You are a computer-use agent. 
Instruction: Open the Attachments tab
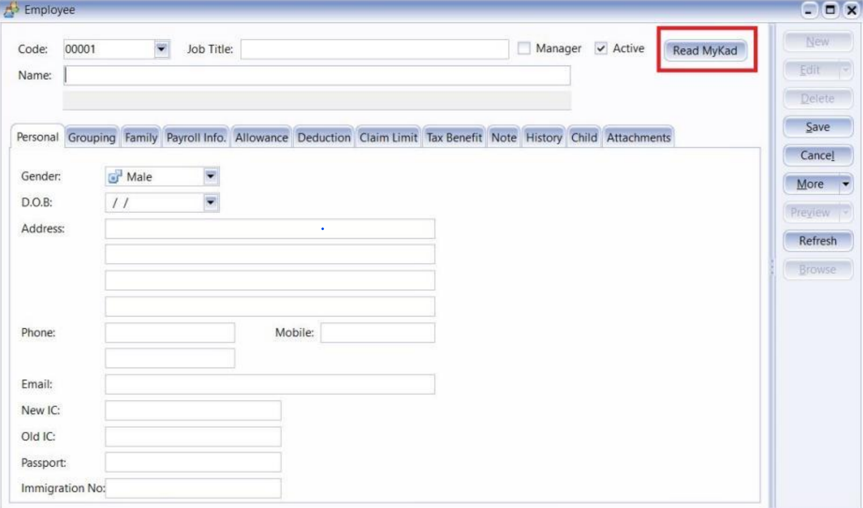pos(638,137)
